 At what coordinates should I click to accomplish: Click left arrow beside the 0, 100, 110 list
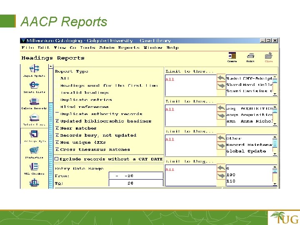tap(221, 168)
